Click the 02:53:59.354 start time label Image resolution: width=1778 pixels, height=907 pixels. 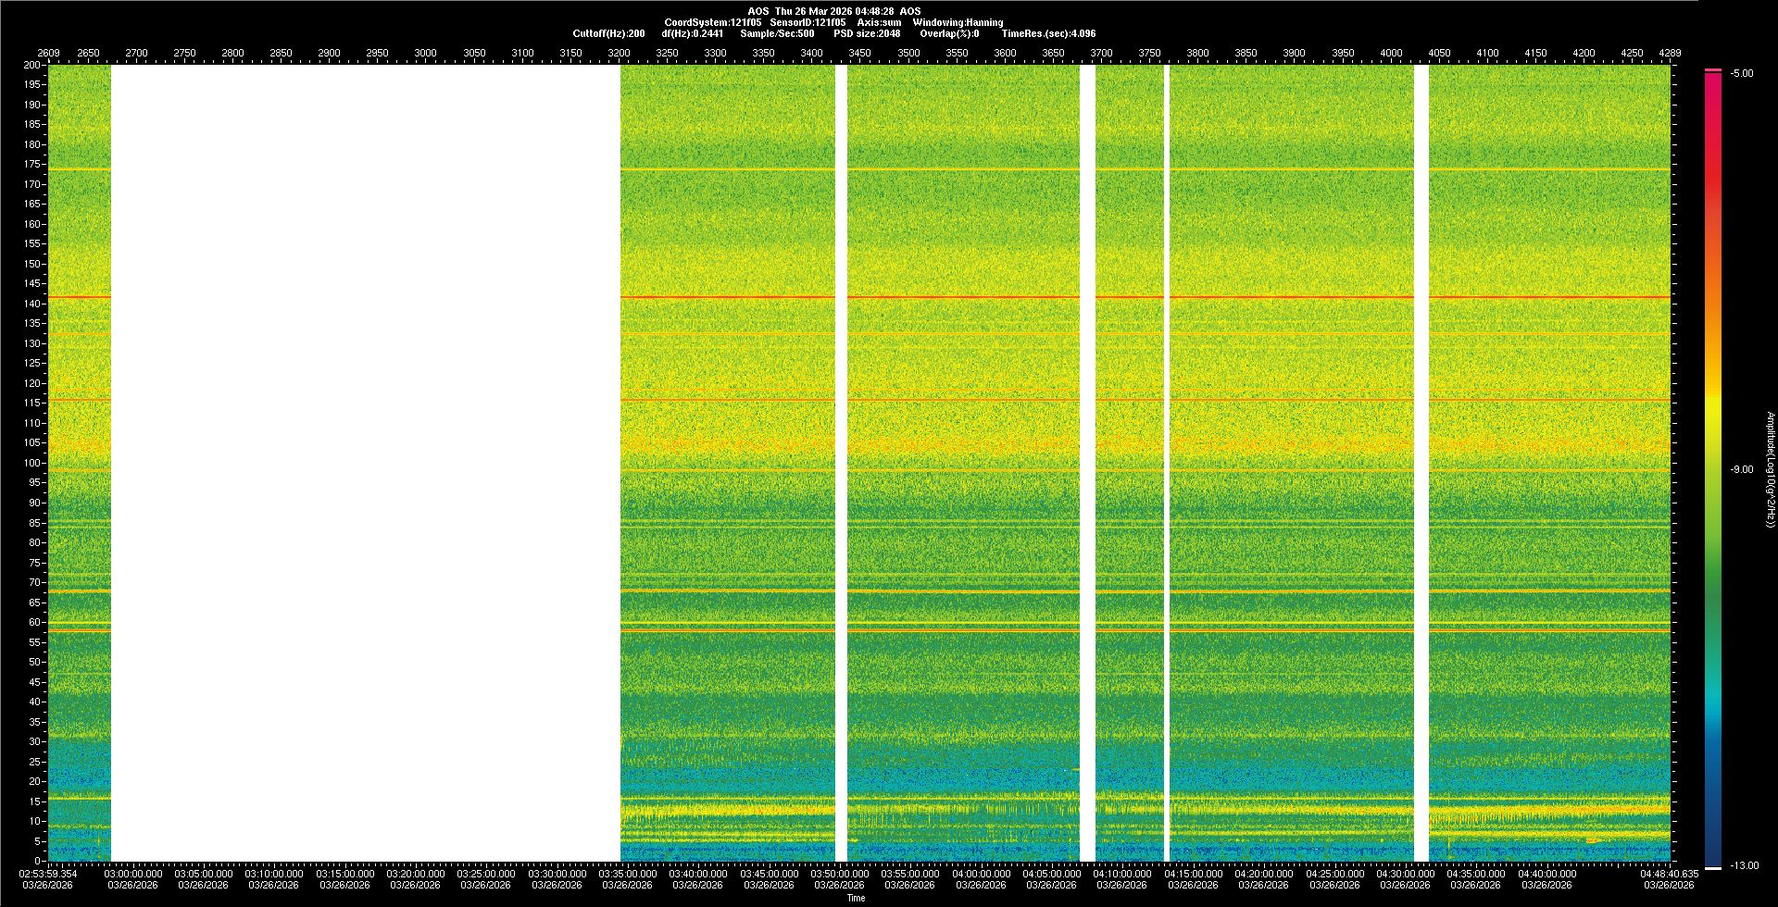pyautogui.click(x=48, y=873)
